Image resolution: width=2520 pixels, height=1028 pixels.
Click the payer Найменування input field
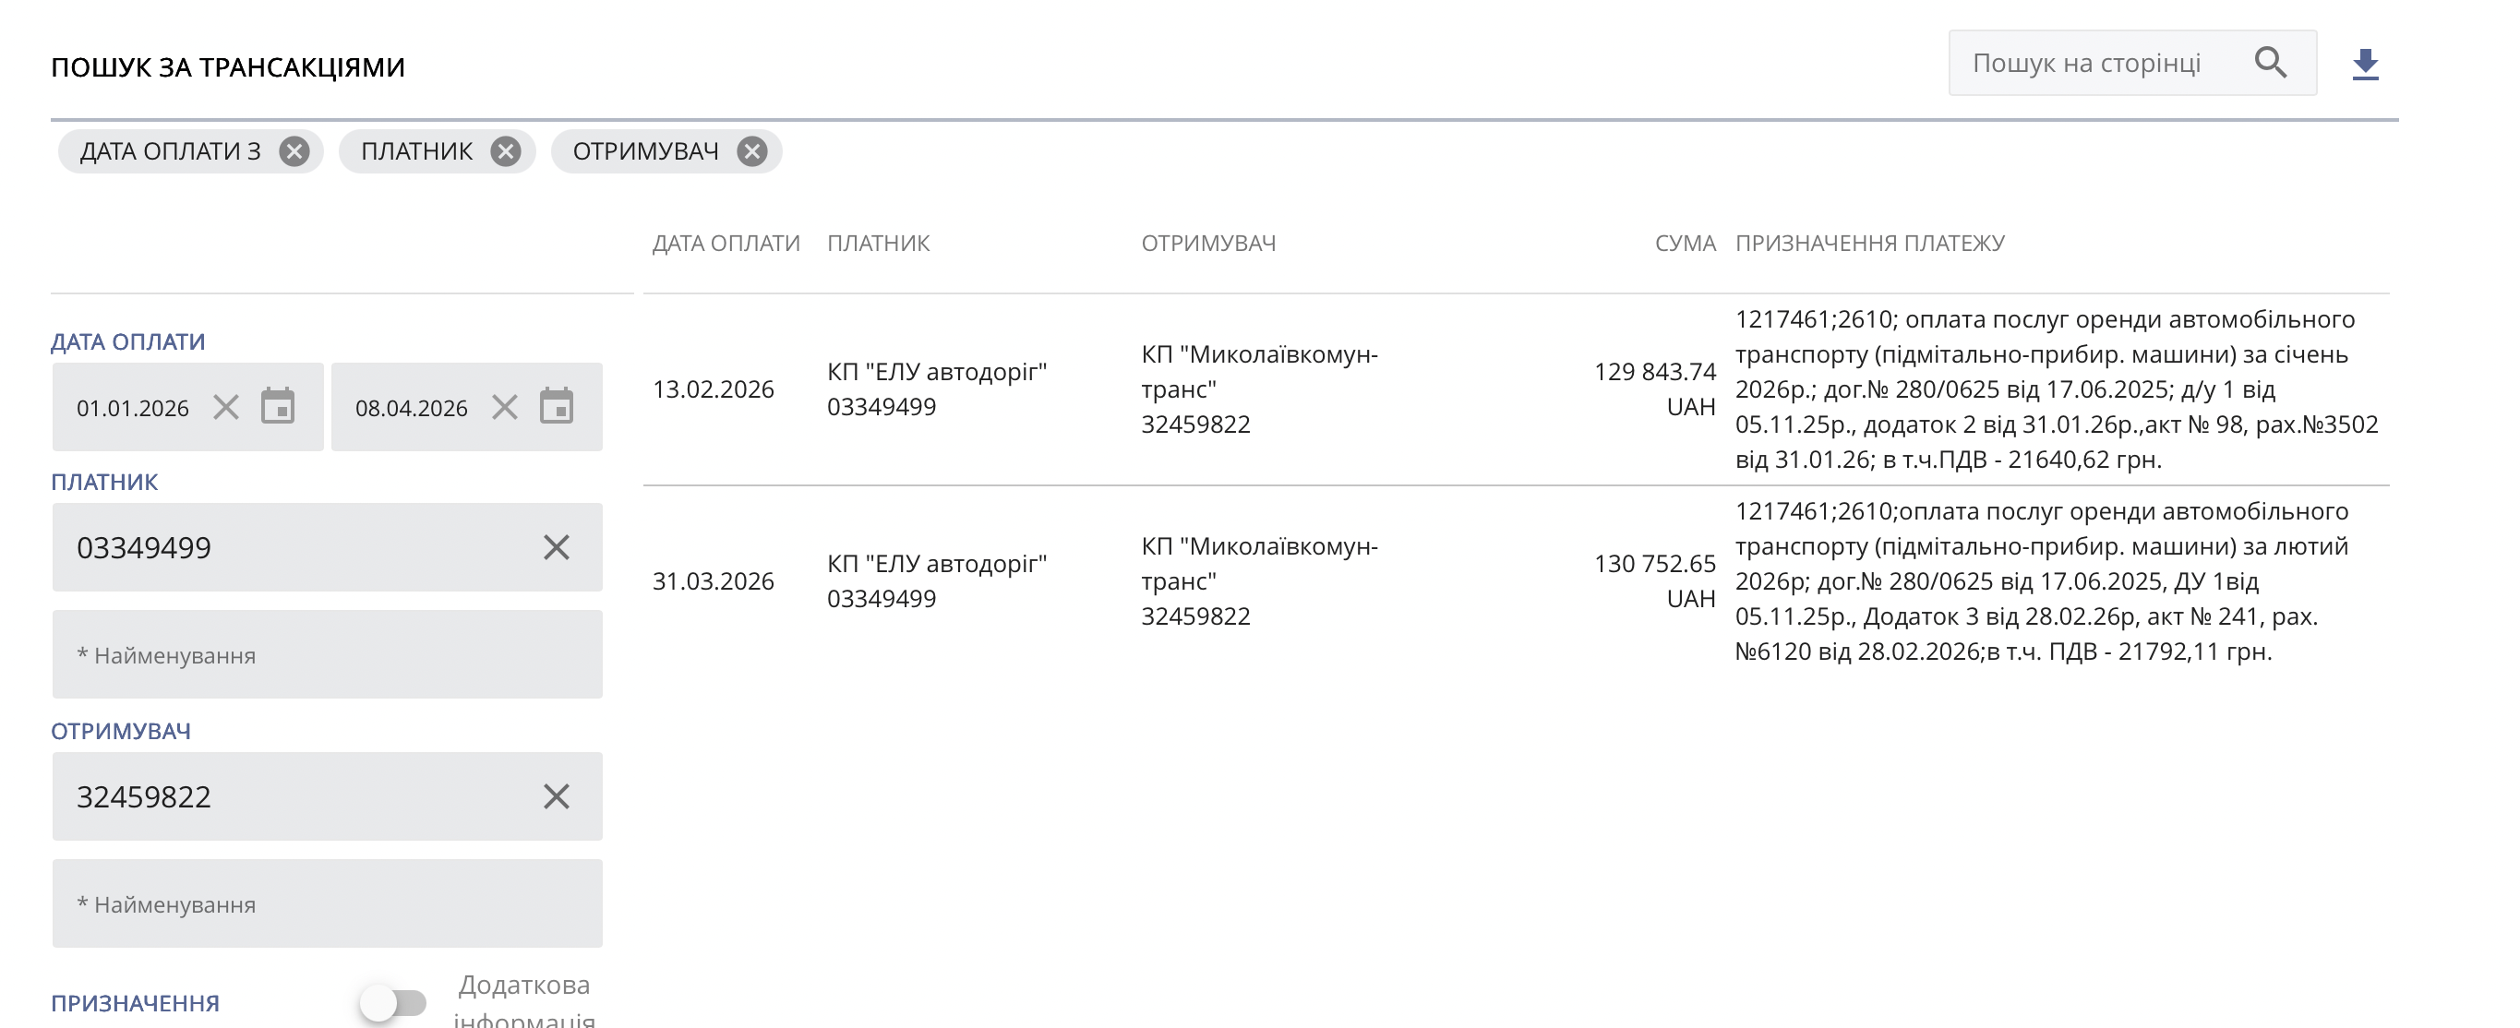pos(327,654)
